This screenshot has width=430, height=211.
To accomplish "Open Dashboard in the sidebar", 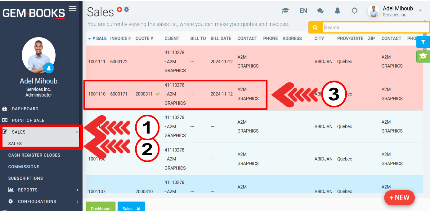I will (x=25, y=109).
